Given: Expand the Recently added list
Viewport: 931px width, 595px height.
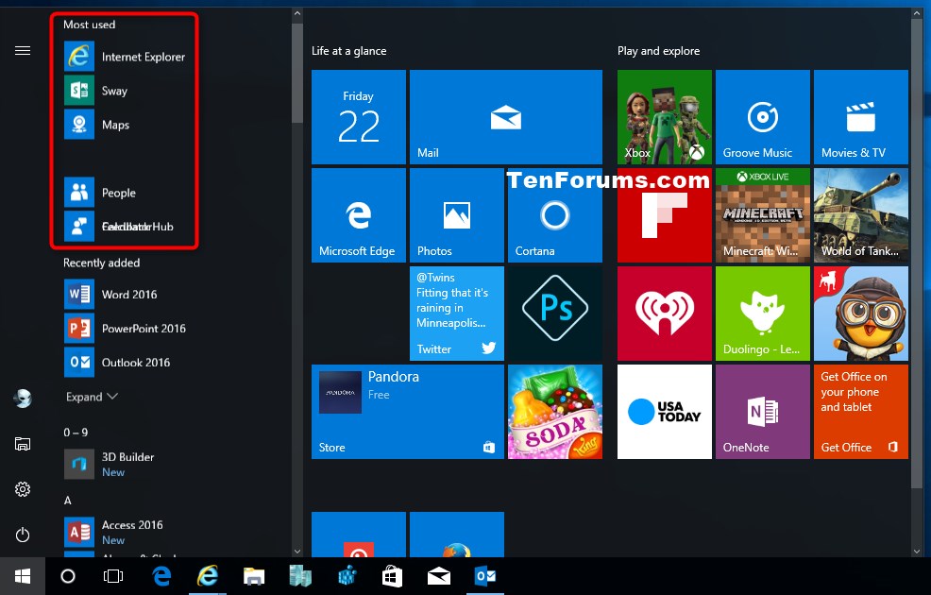Looking at the screenshot, I should [x=92, y=397].
